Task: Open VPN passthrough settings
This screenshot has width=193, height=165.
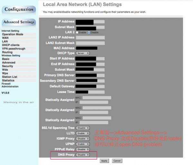Action: pyautogui.click(x=13, y=49)
